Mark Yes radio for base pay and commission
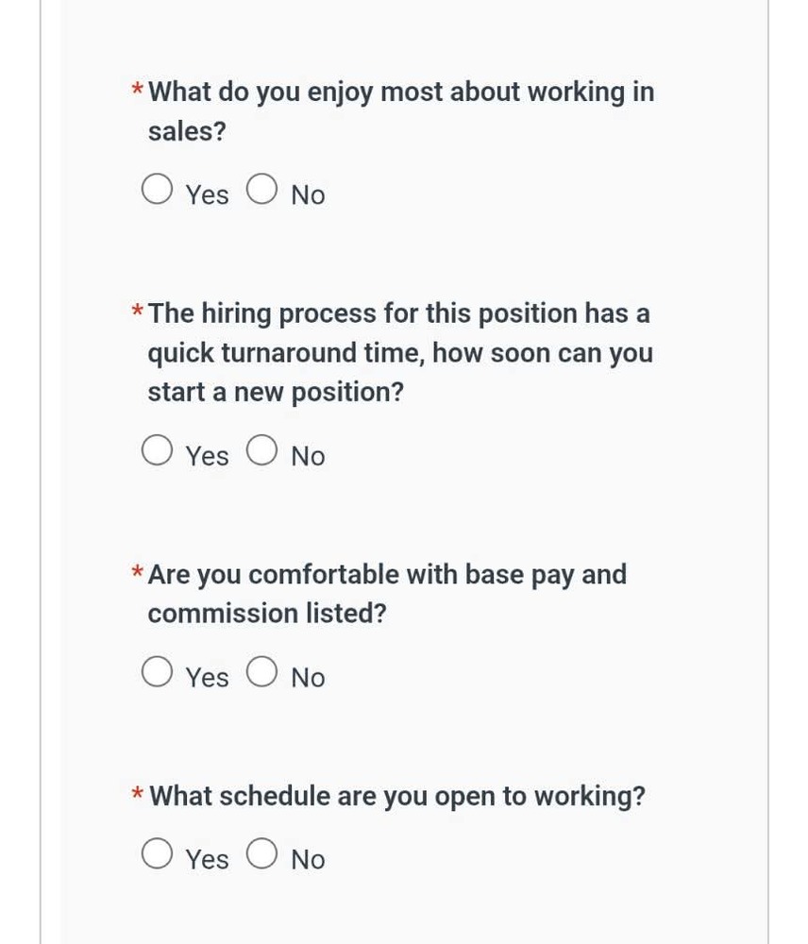Screen dimensions: 808x944 tap(157, 675)
